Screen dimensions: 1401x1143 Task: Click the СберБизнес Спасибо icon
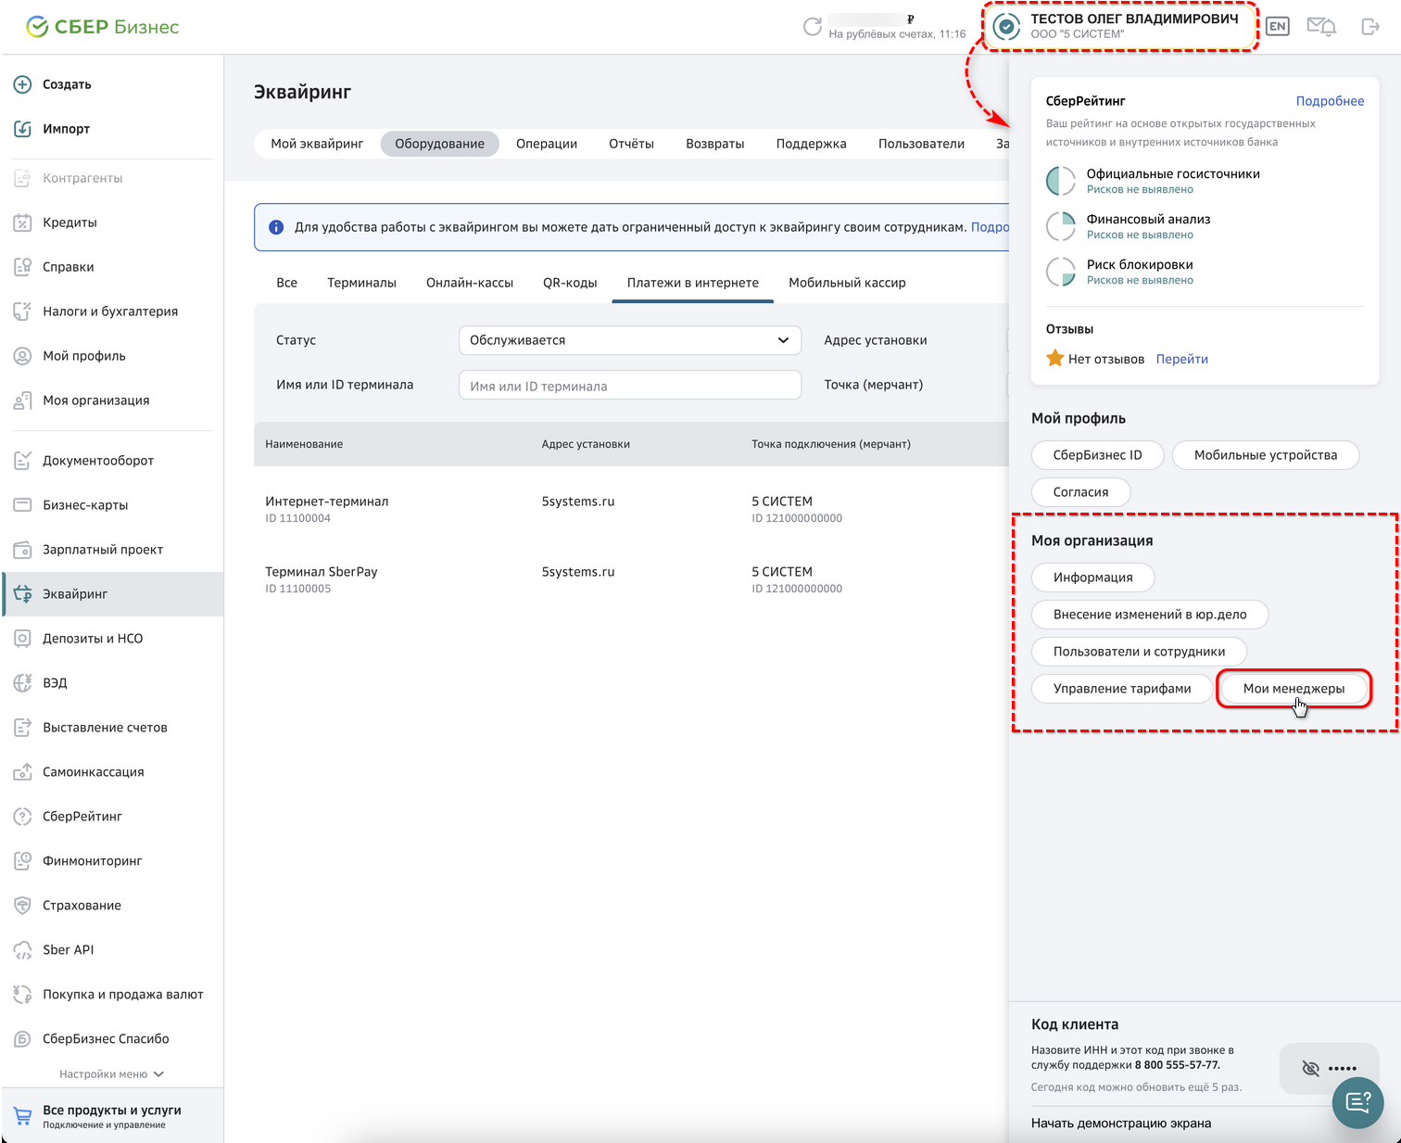click(x=22, y=1039)
